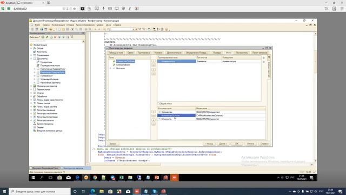Screen dimensions: 346x195
Task: Select 'Константы' in configuration tree
Action: (42, 52)
